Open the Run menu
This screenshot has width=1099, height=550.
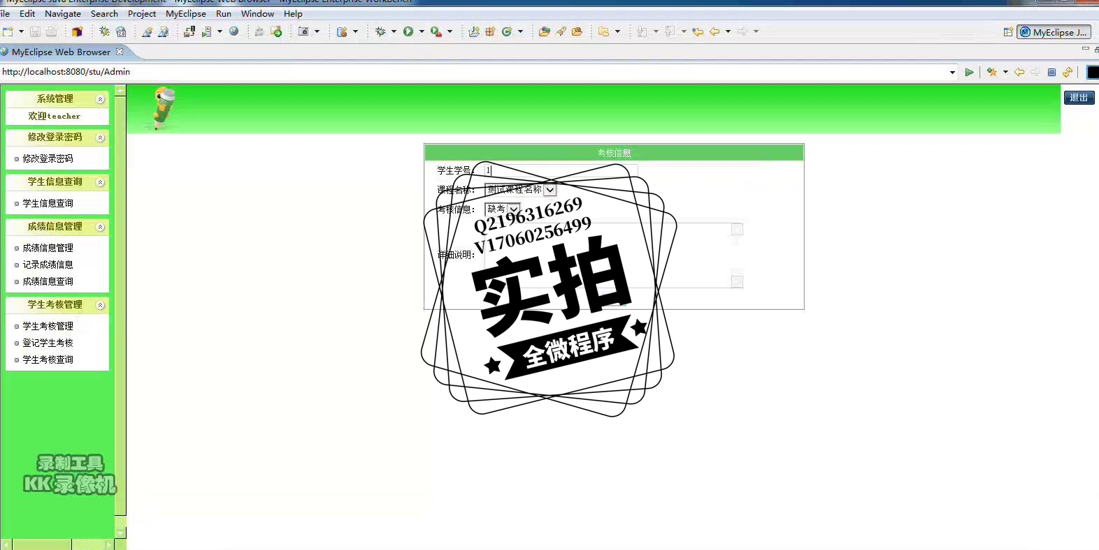tap(224, 13)
